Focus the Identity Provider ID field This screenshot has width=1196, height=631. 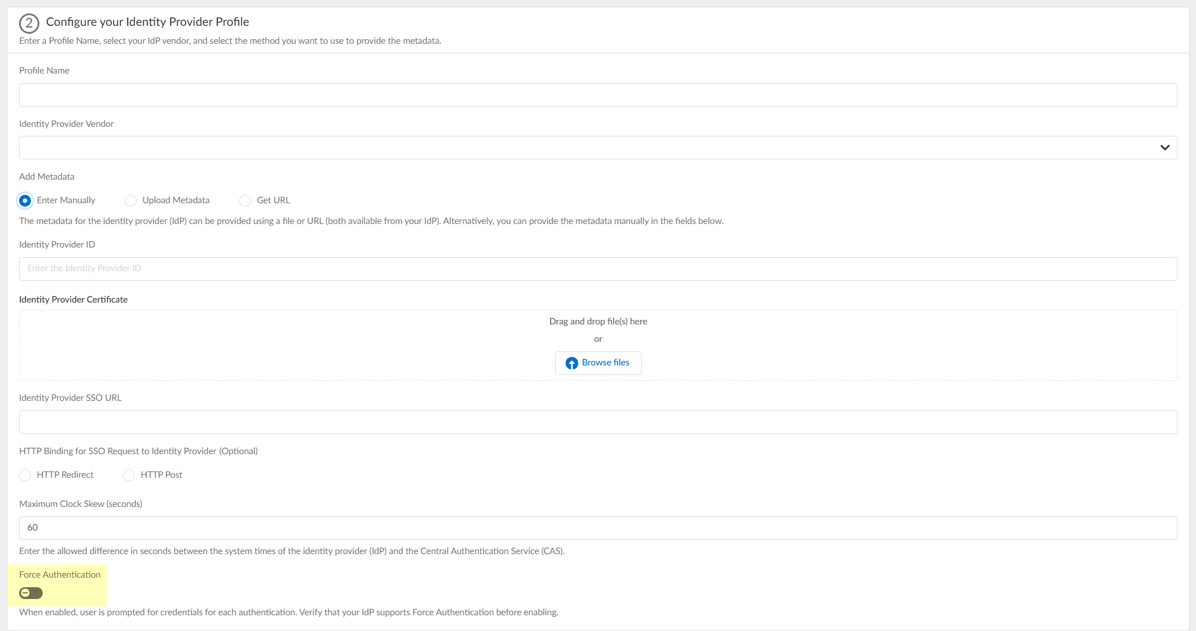click(x=598, y=268)
